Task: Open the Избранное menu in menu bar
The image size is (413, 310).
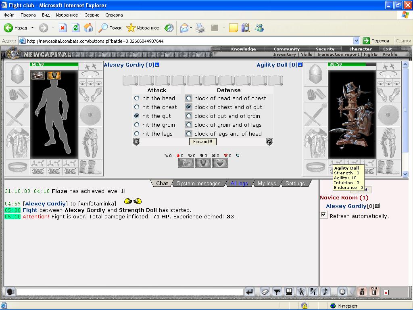Action: 67,15
